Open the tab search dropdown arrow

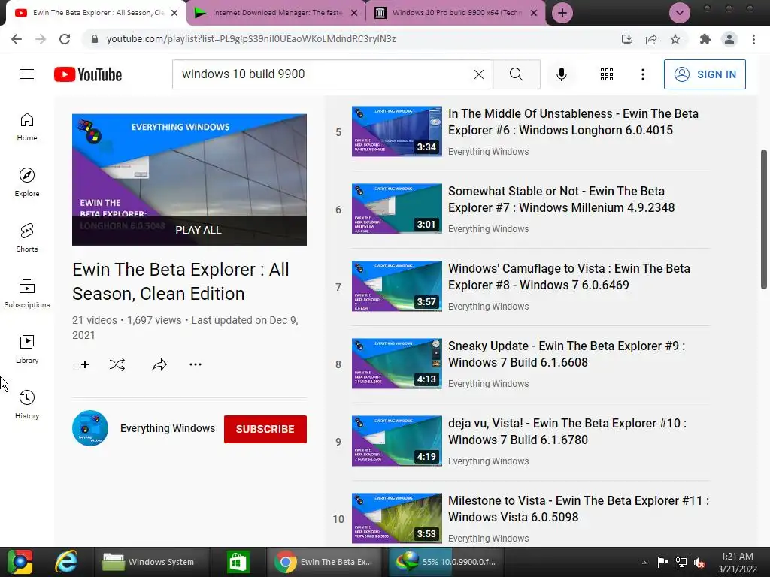click(680, 13)
